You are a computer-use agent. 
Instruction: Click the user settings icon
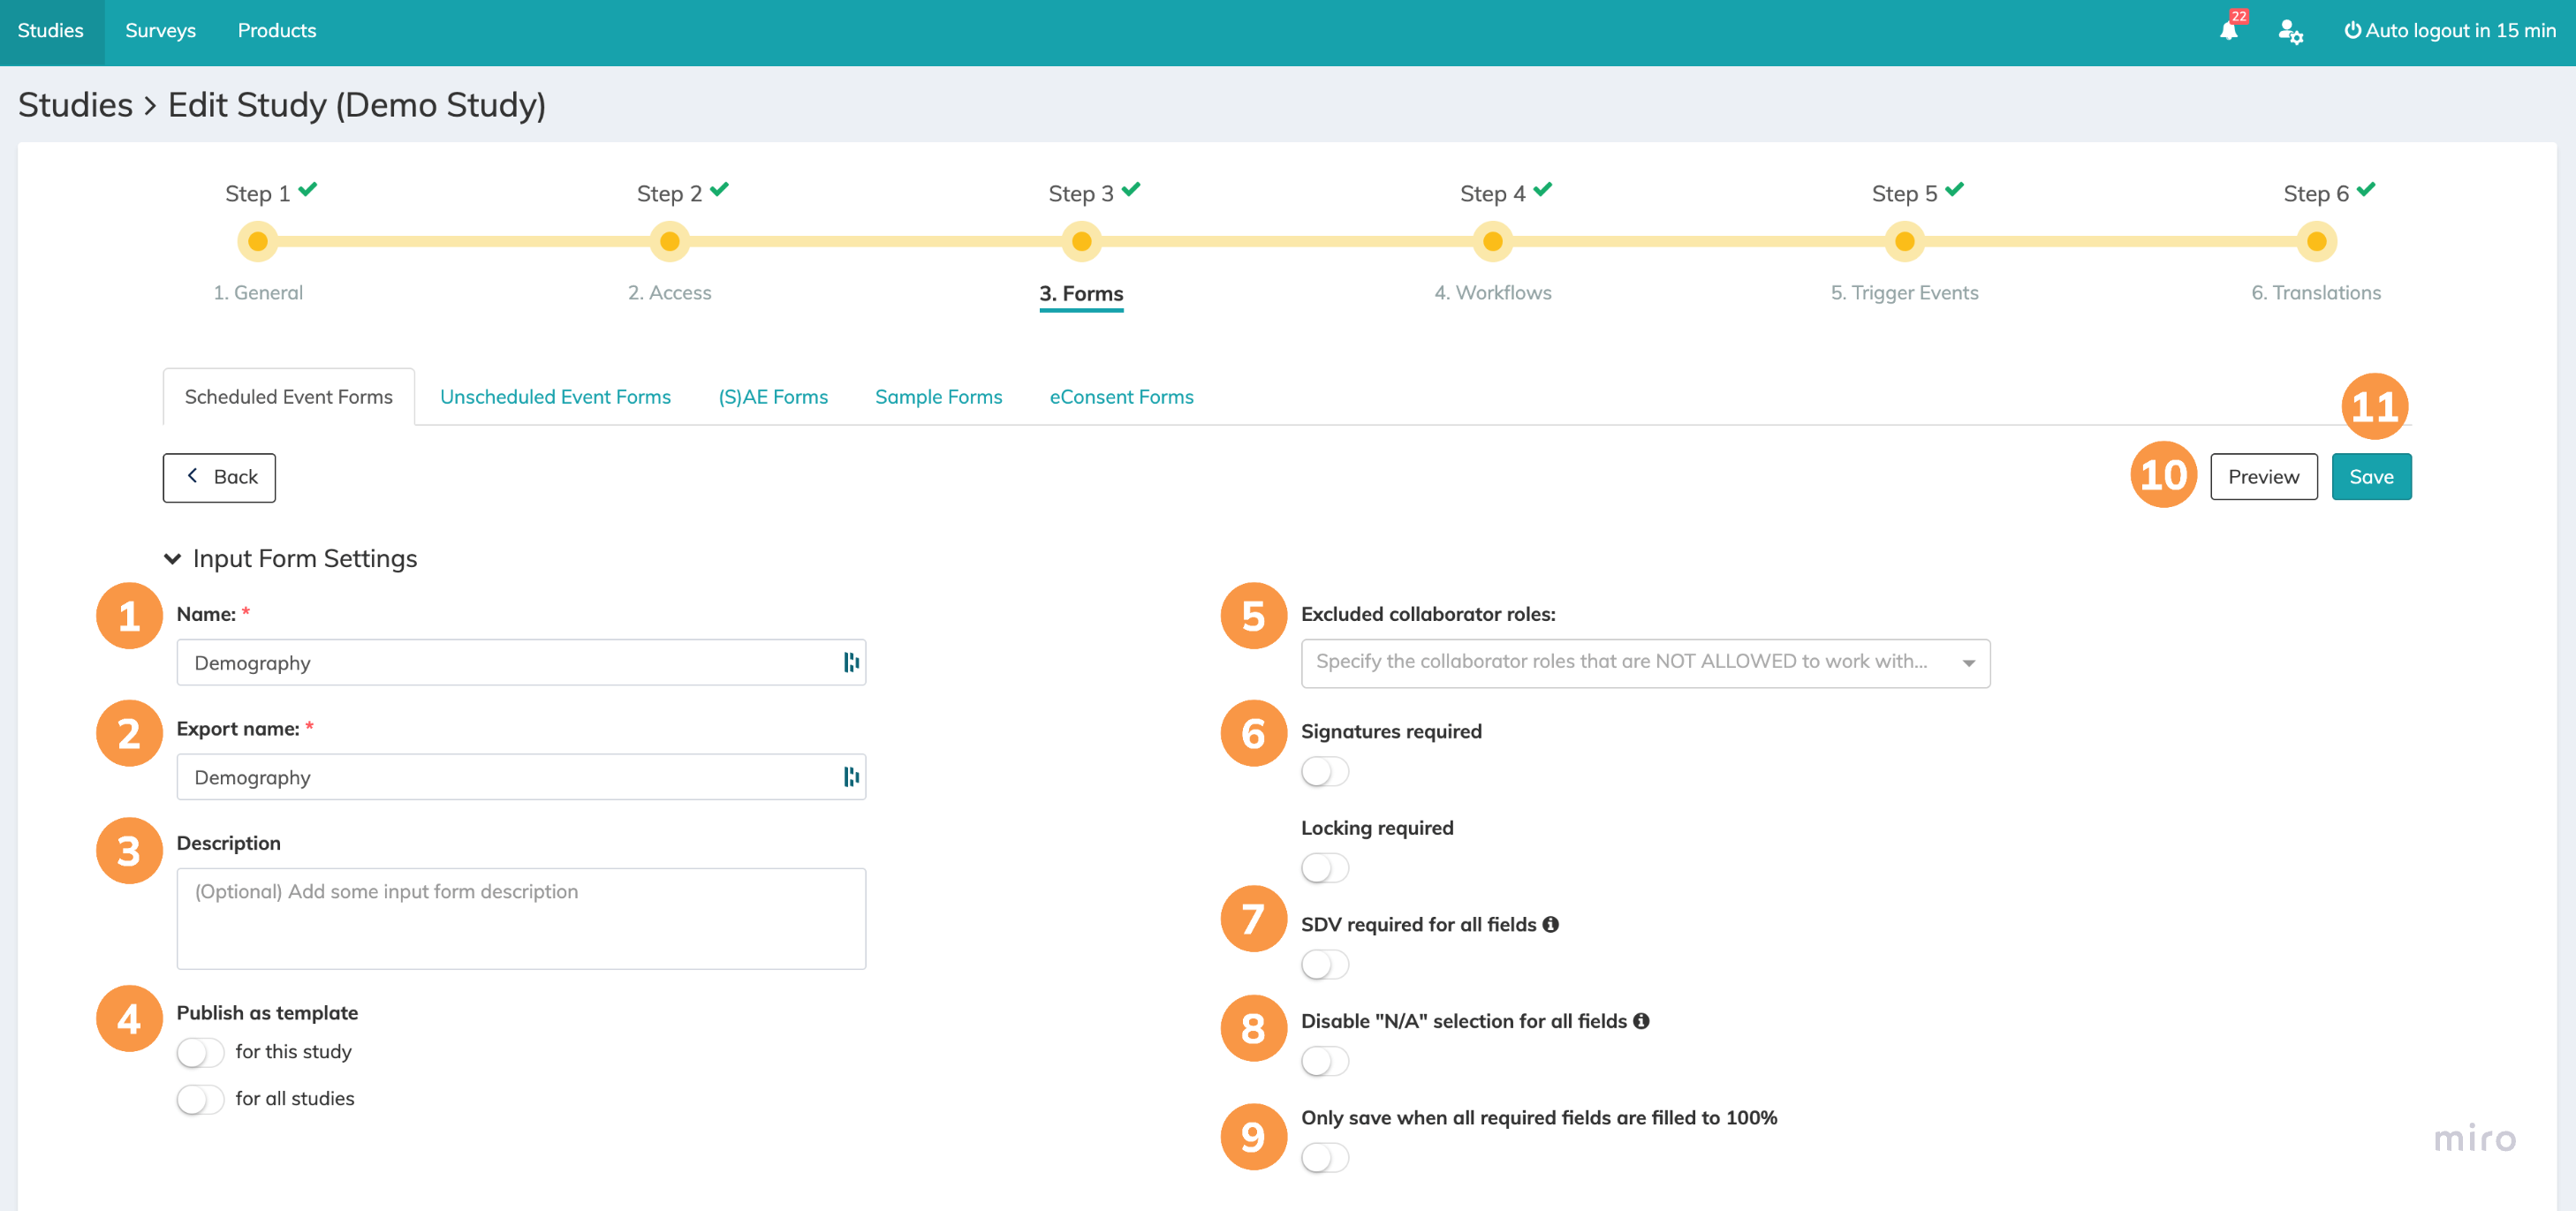(x=2290, y=31)
